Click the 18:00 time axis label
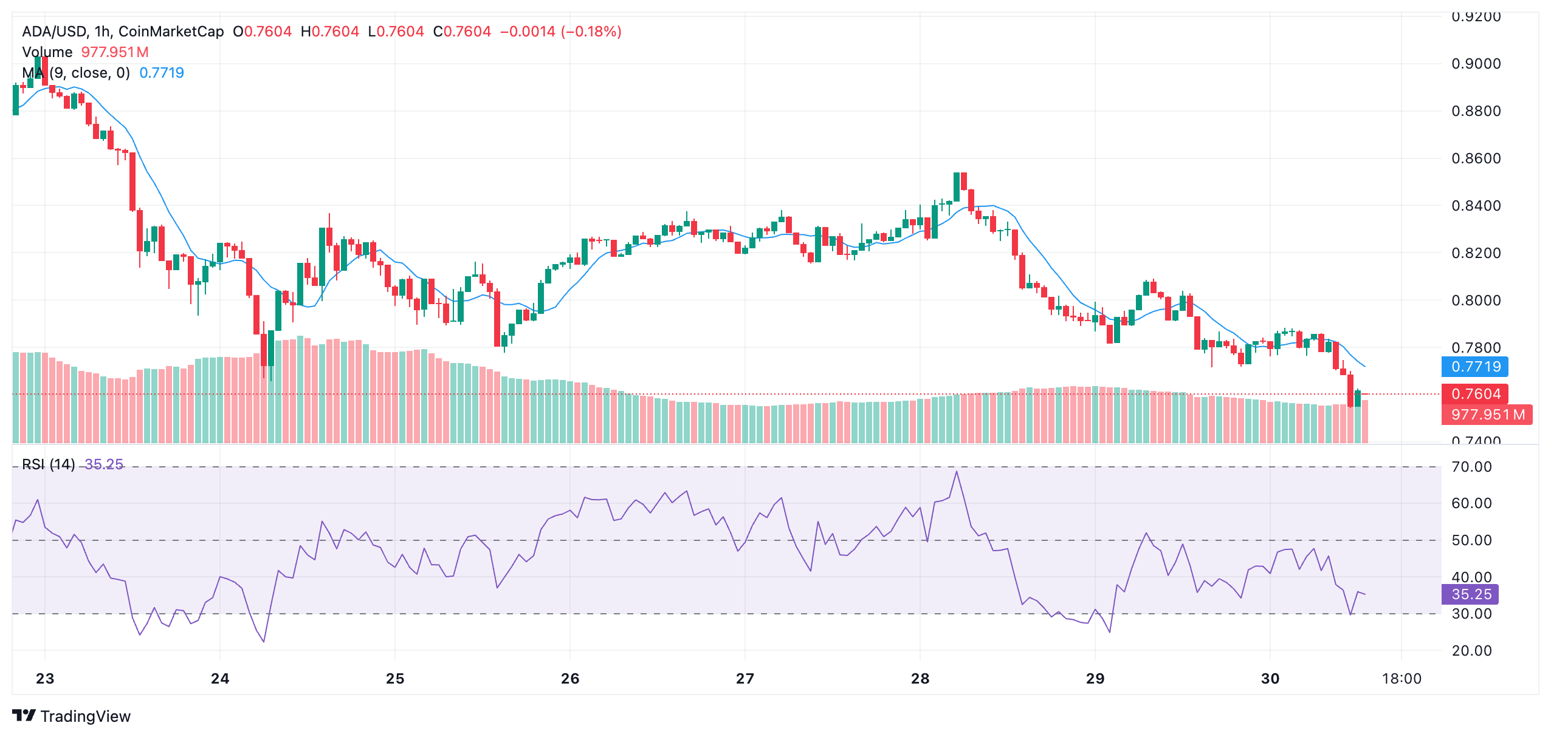This screenshot has height=737, width=1551. (1401, 679)
